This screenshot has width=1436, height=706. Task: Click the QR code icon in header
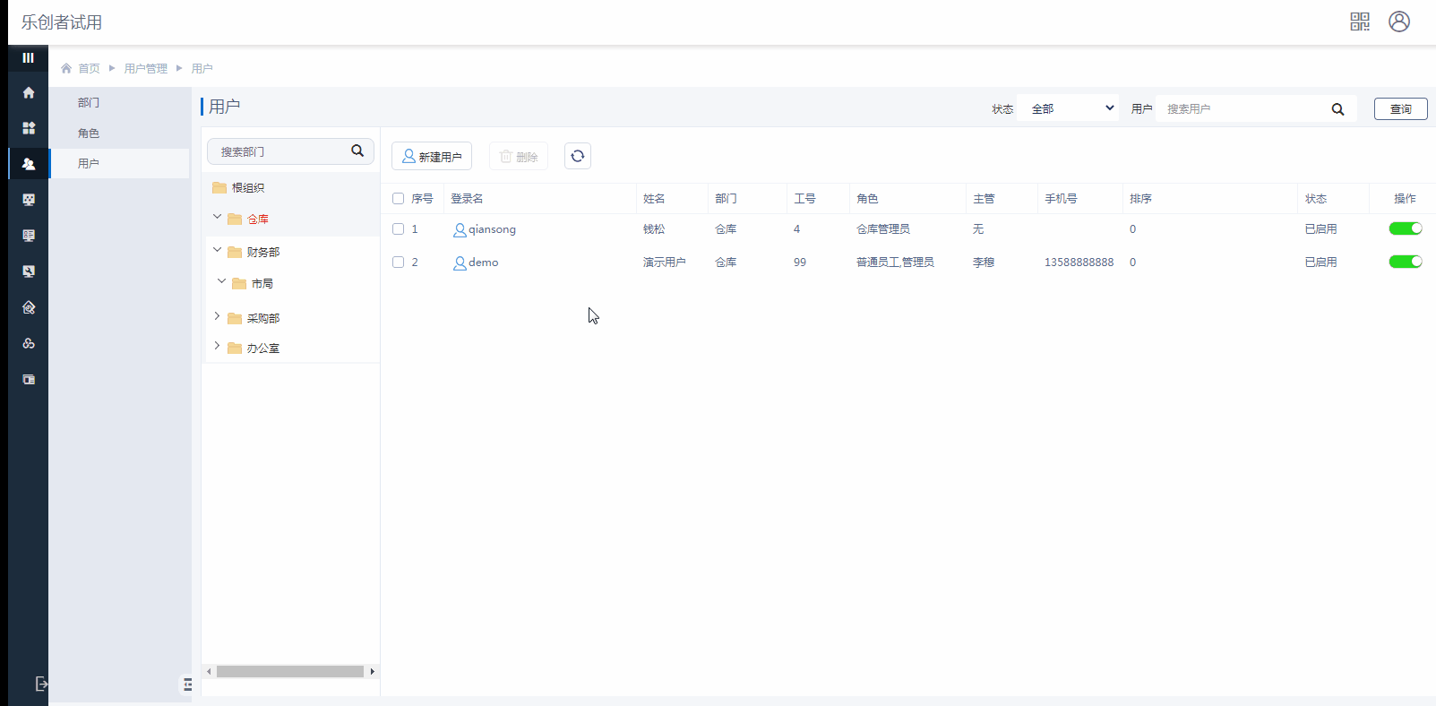[x=1359, y=22]
